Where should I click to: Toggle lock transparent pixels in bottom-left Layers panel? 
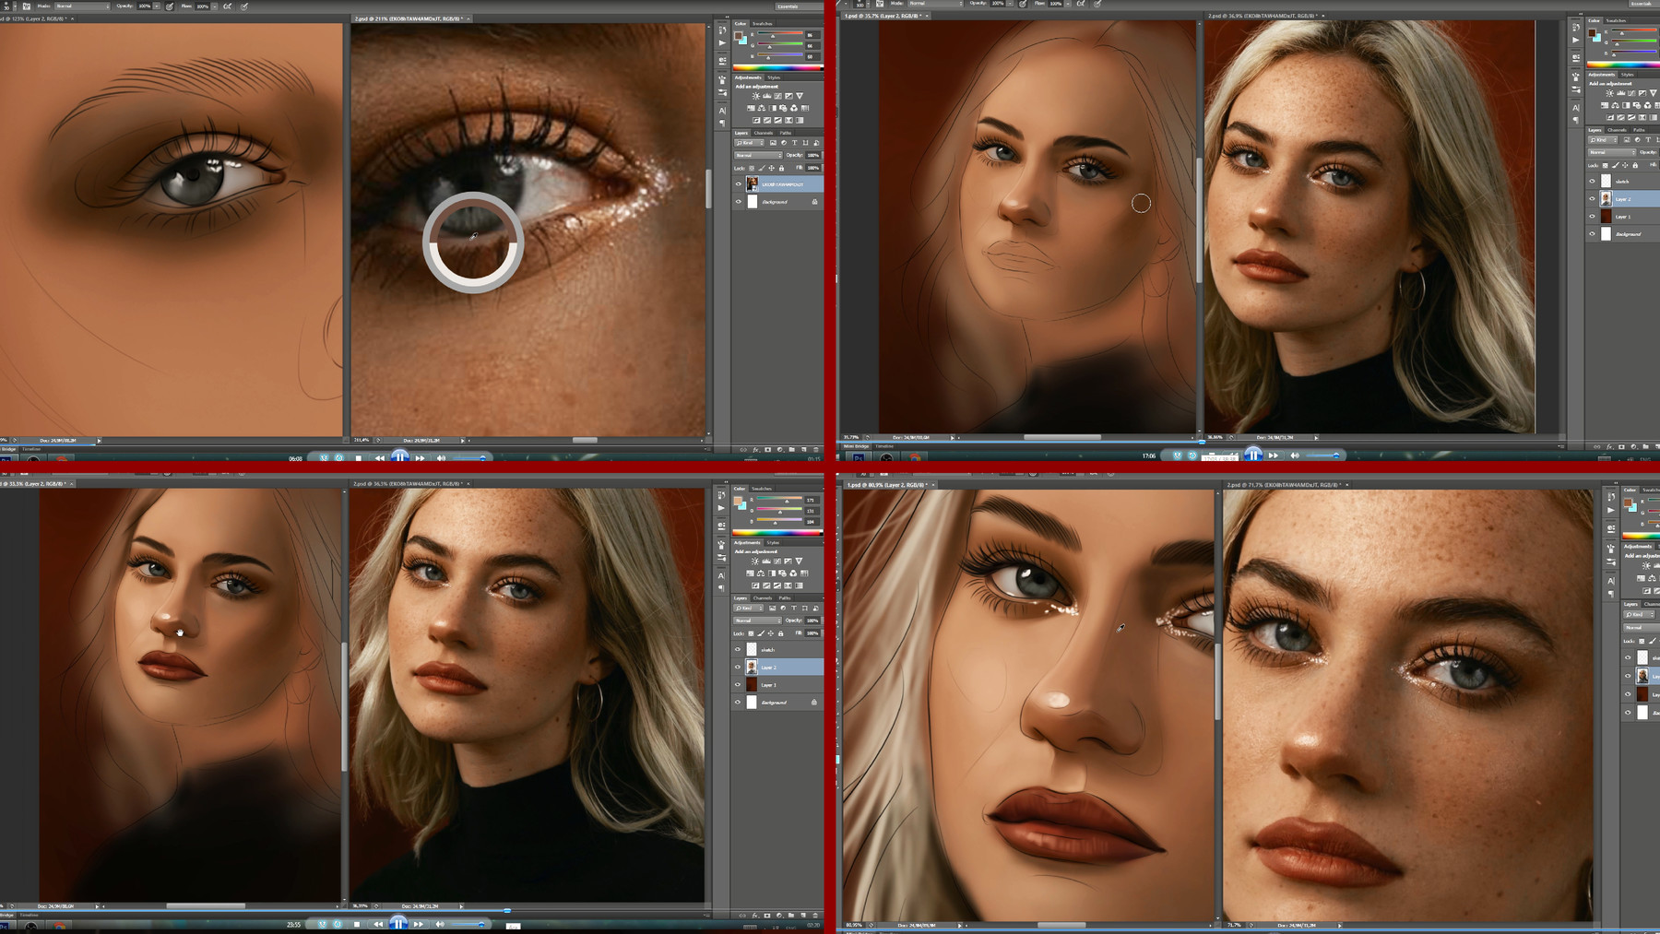[751, 633]
